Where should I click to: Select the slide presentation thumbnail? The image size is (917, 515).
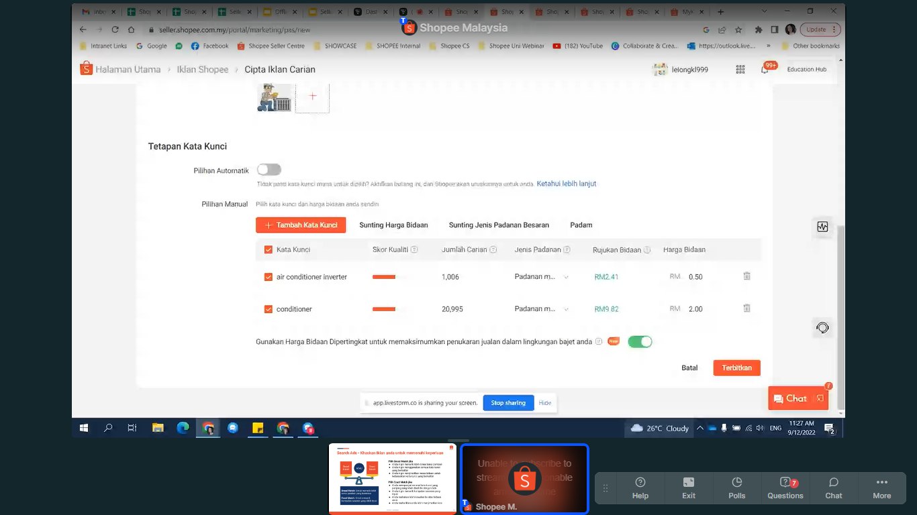coord(393,478)
